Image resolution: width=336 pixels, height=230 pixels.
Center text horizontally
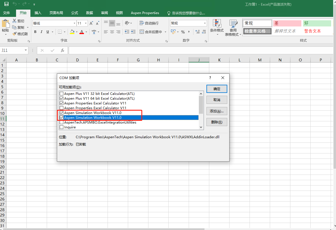click(x=112, y=32)
